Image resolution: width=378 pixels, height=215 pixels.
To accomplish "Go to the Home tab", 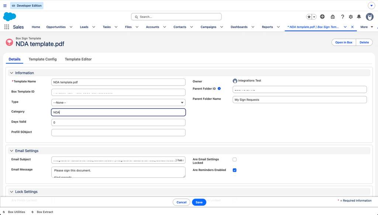I will (36, 27).
